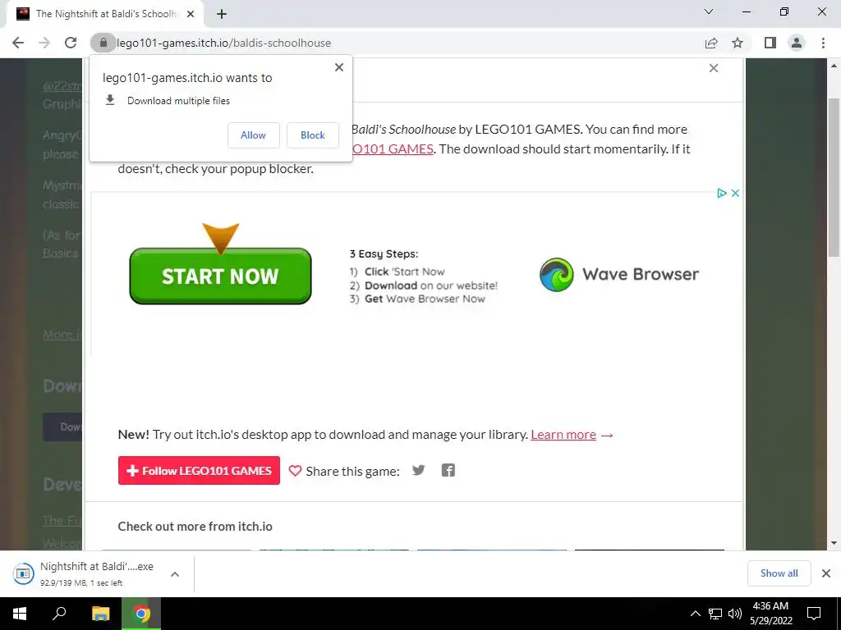Open the volume tray icon
The width and height of the screenshot is (841, 630).
[735, 614]
